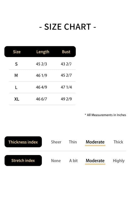Choose the XL size row
135x202 pixels.
coord(42,99)
